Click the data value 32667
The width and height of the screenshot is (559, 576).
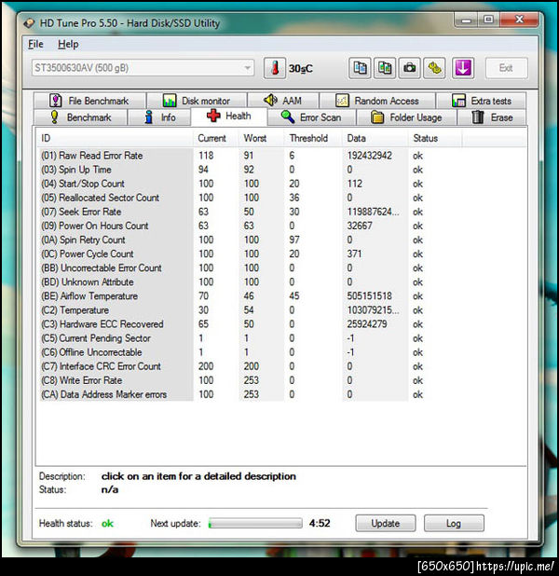tap(360, 226)
